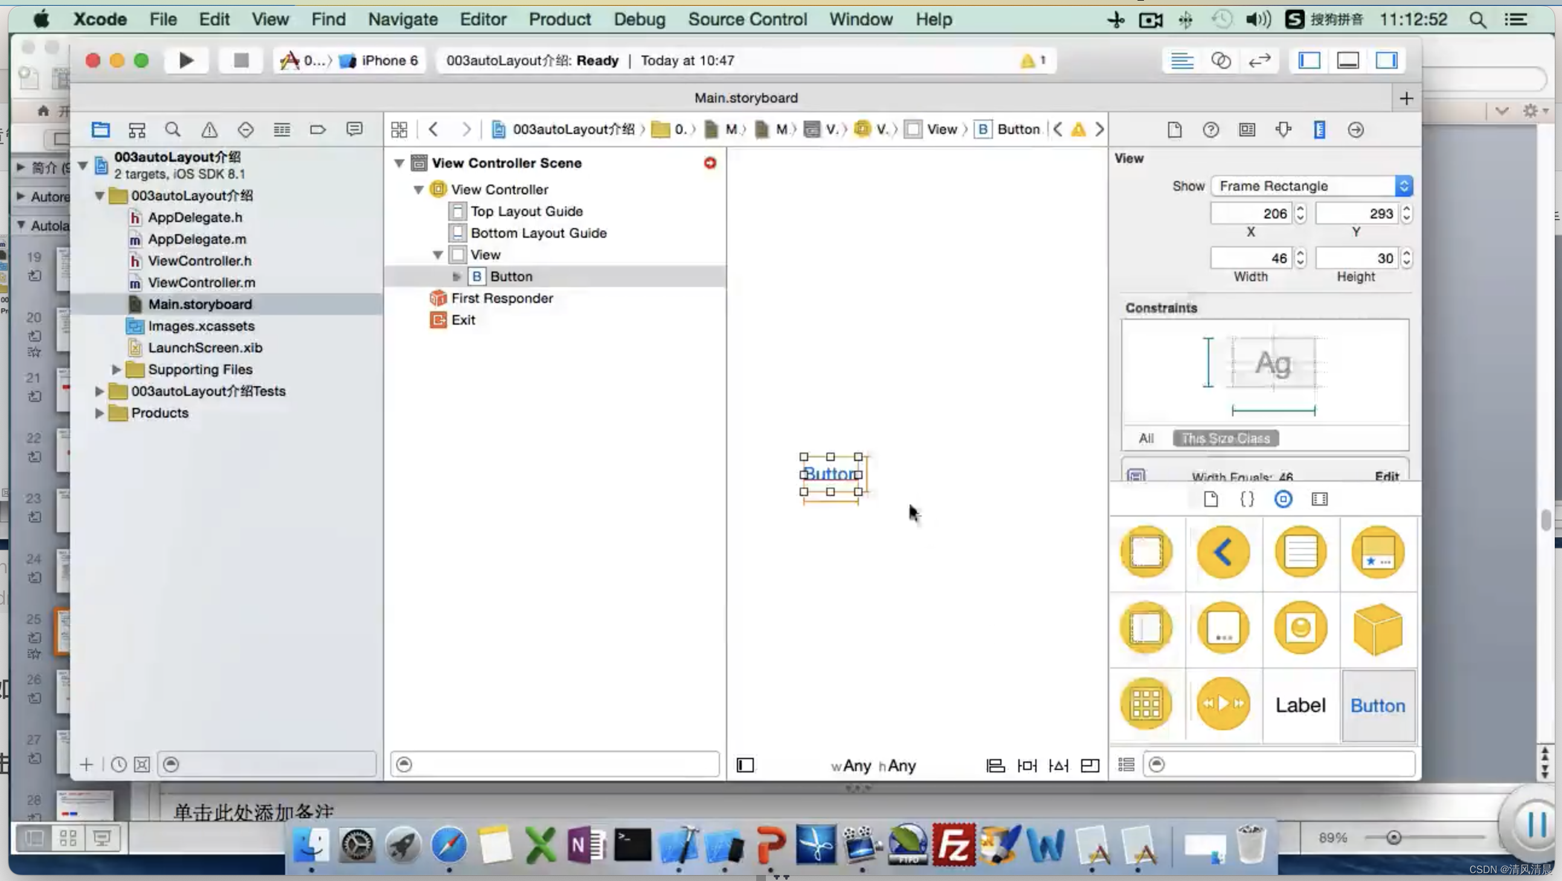The image size is (1562, 881).
Task: Filter constraints by All
Action: point(1146,439)
